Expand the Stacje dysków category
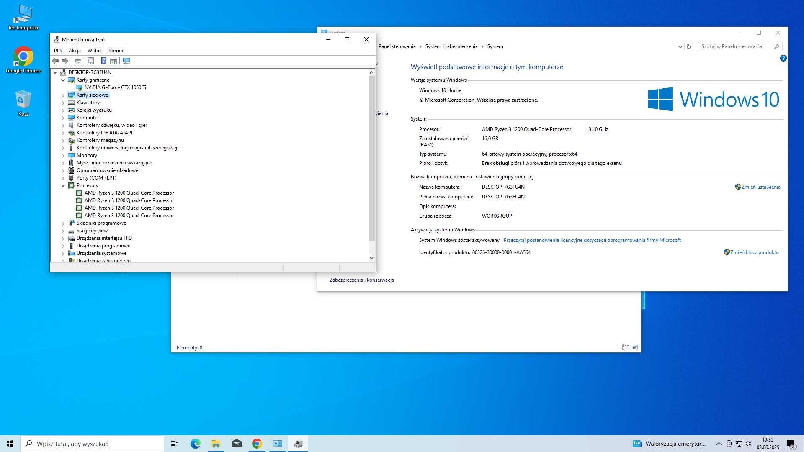 coord(63,231)
